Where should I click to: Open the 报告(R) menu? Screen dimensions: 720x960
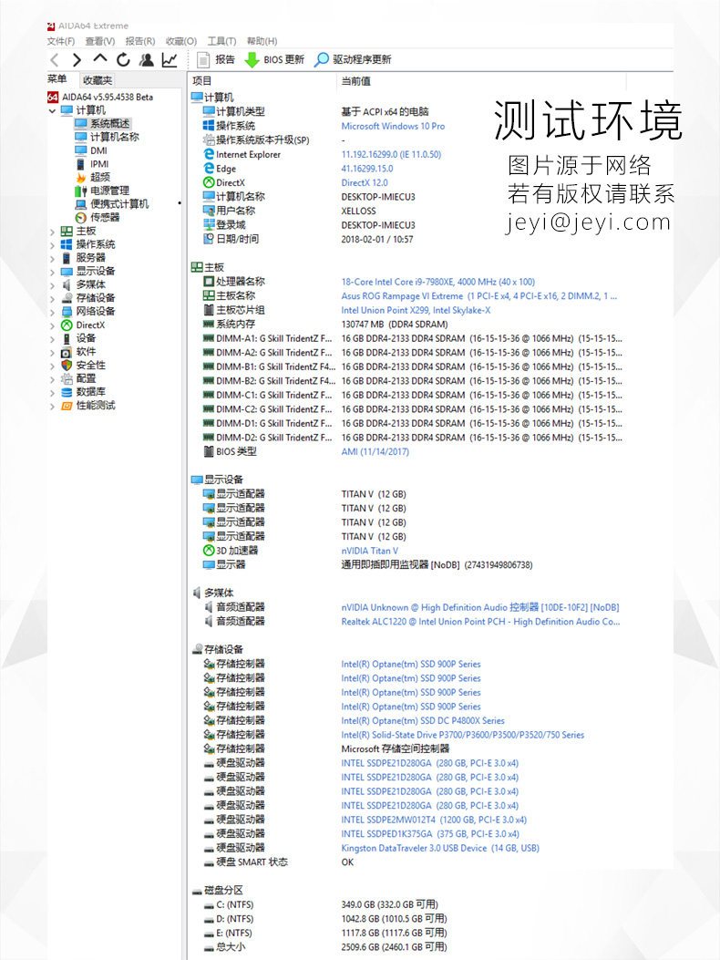(x=140, y=41)
